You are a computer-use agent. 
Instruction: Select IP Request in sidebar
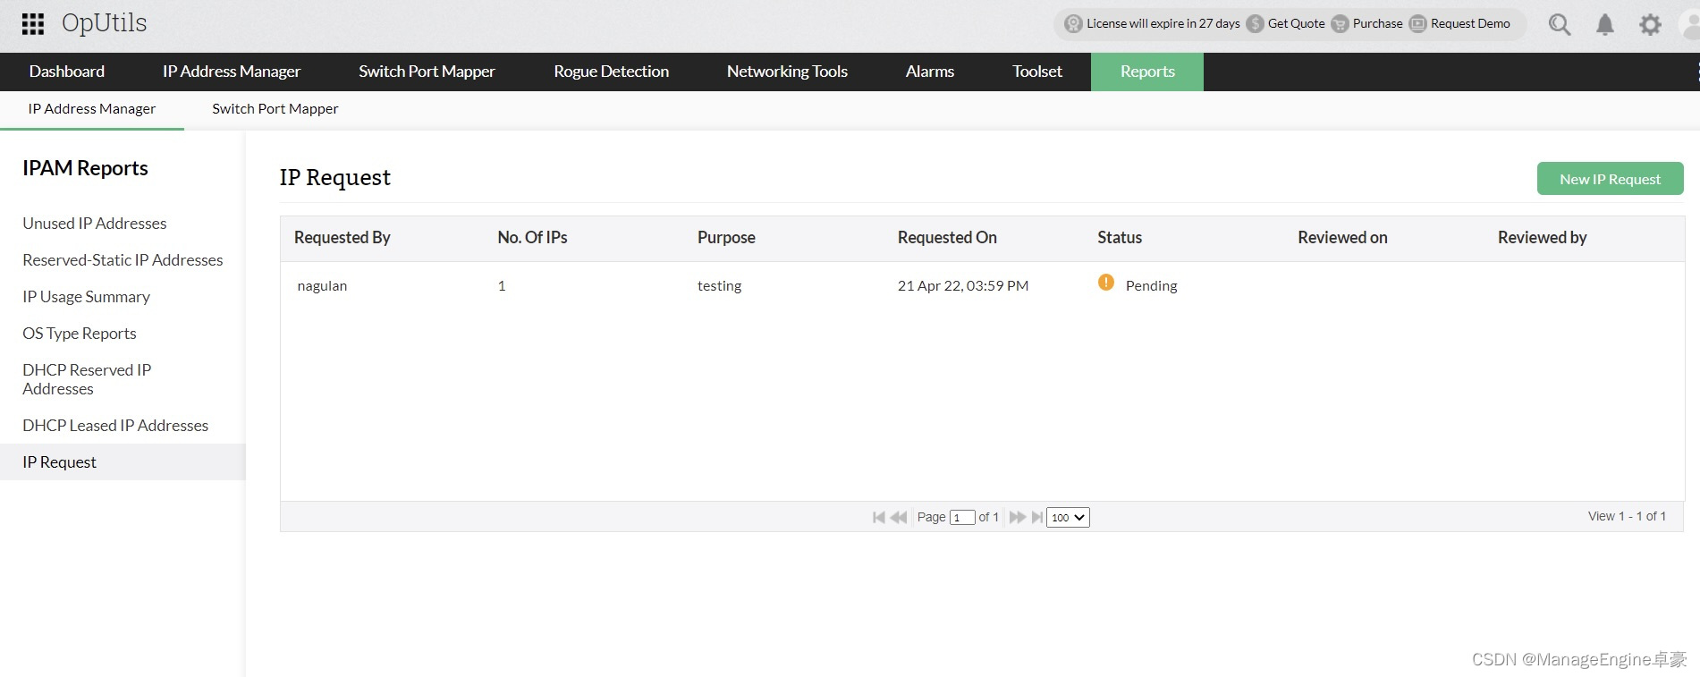pyautogui.click(x=123, y=462)
